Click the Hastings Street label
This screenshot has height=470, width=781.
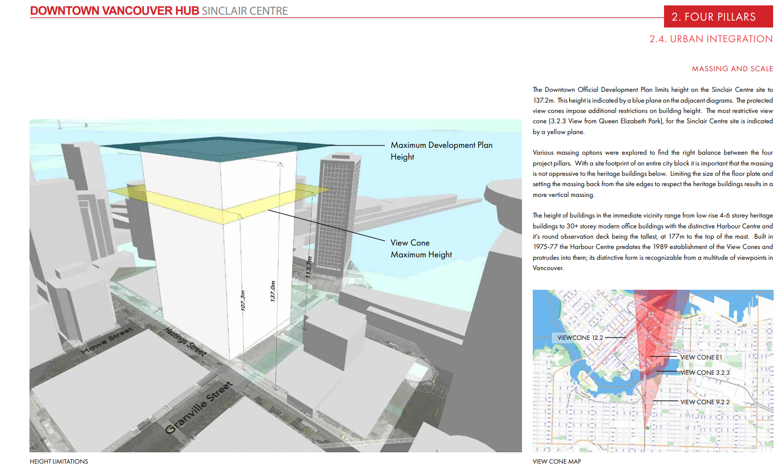(x=185, y=341)
